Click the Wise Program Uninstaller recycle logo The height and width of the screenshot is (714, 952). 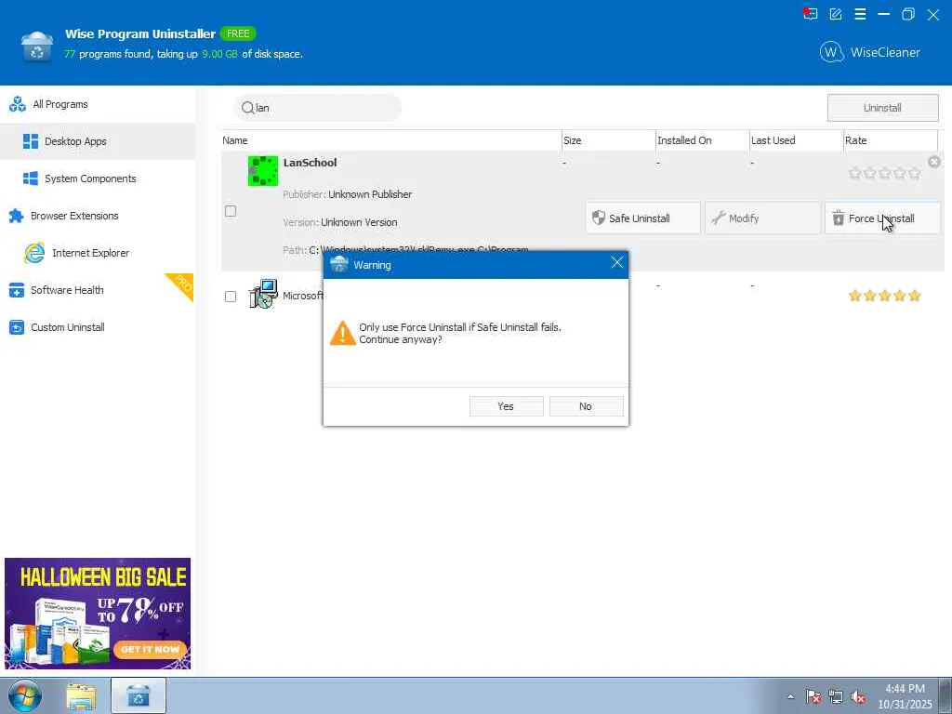pyautogui.click(x=37, y=46)
